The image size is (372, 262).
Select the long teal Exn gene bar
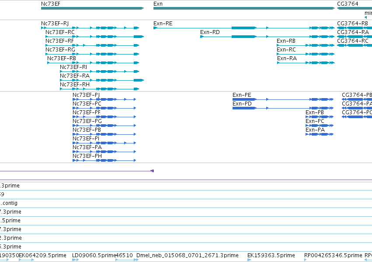pos(244,8)
